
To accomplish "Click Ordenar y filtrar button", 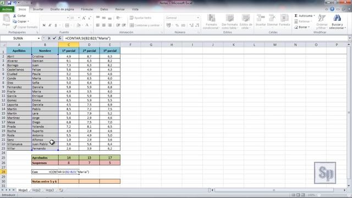I will point(322,22).
